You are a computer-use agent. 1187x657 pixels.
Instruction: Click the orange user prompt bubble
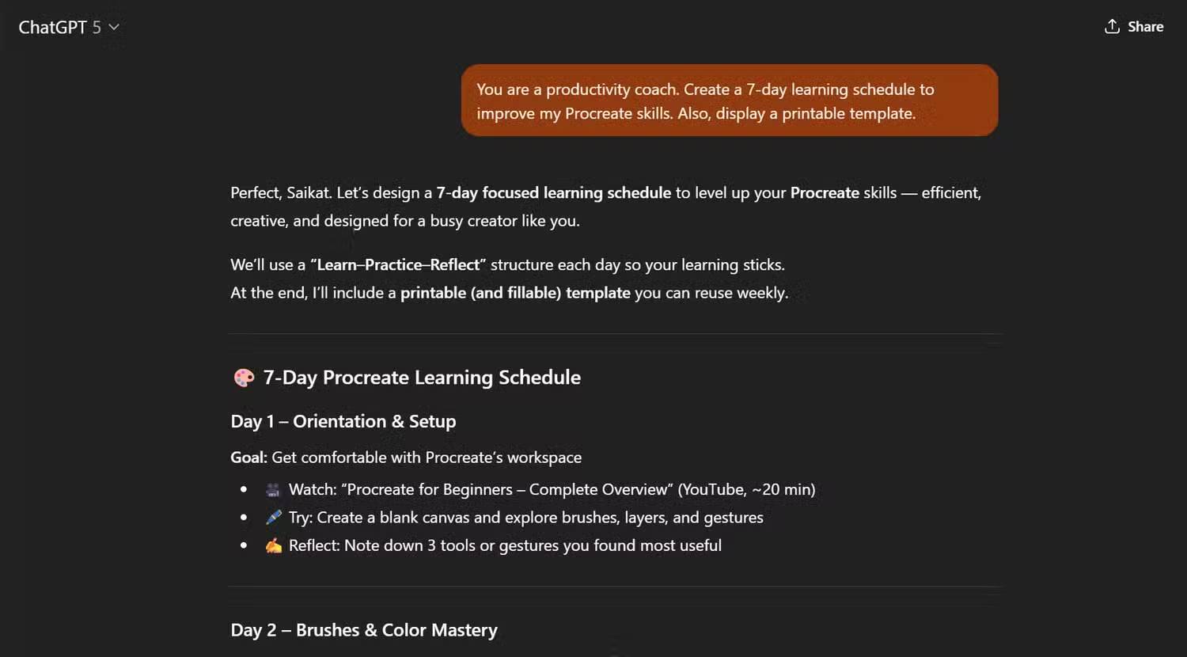(x=729, y=101)
